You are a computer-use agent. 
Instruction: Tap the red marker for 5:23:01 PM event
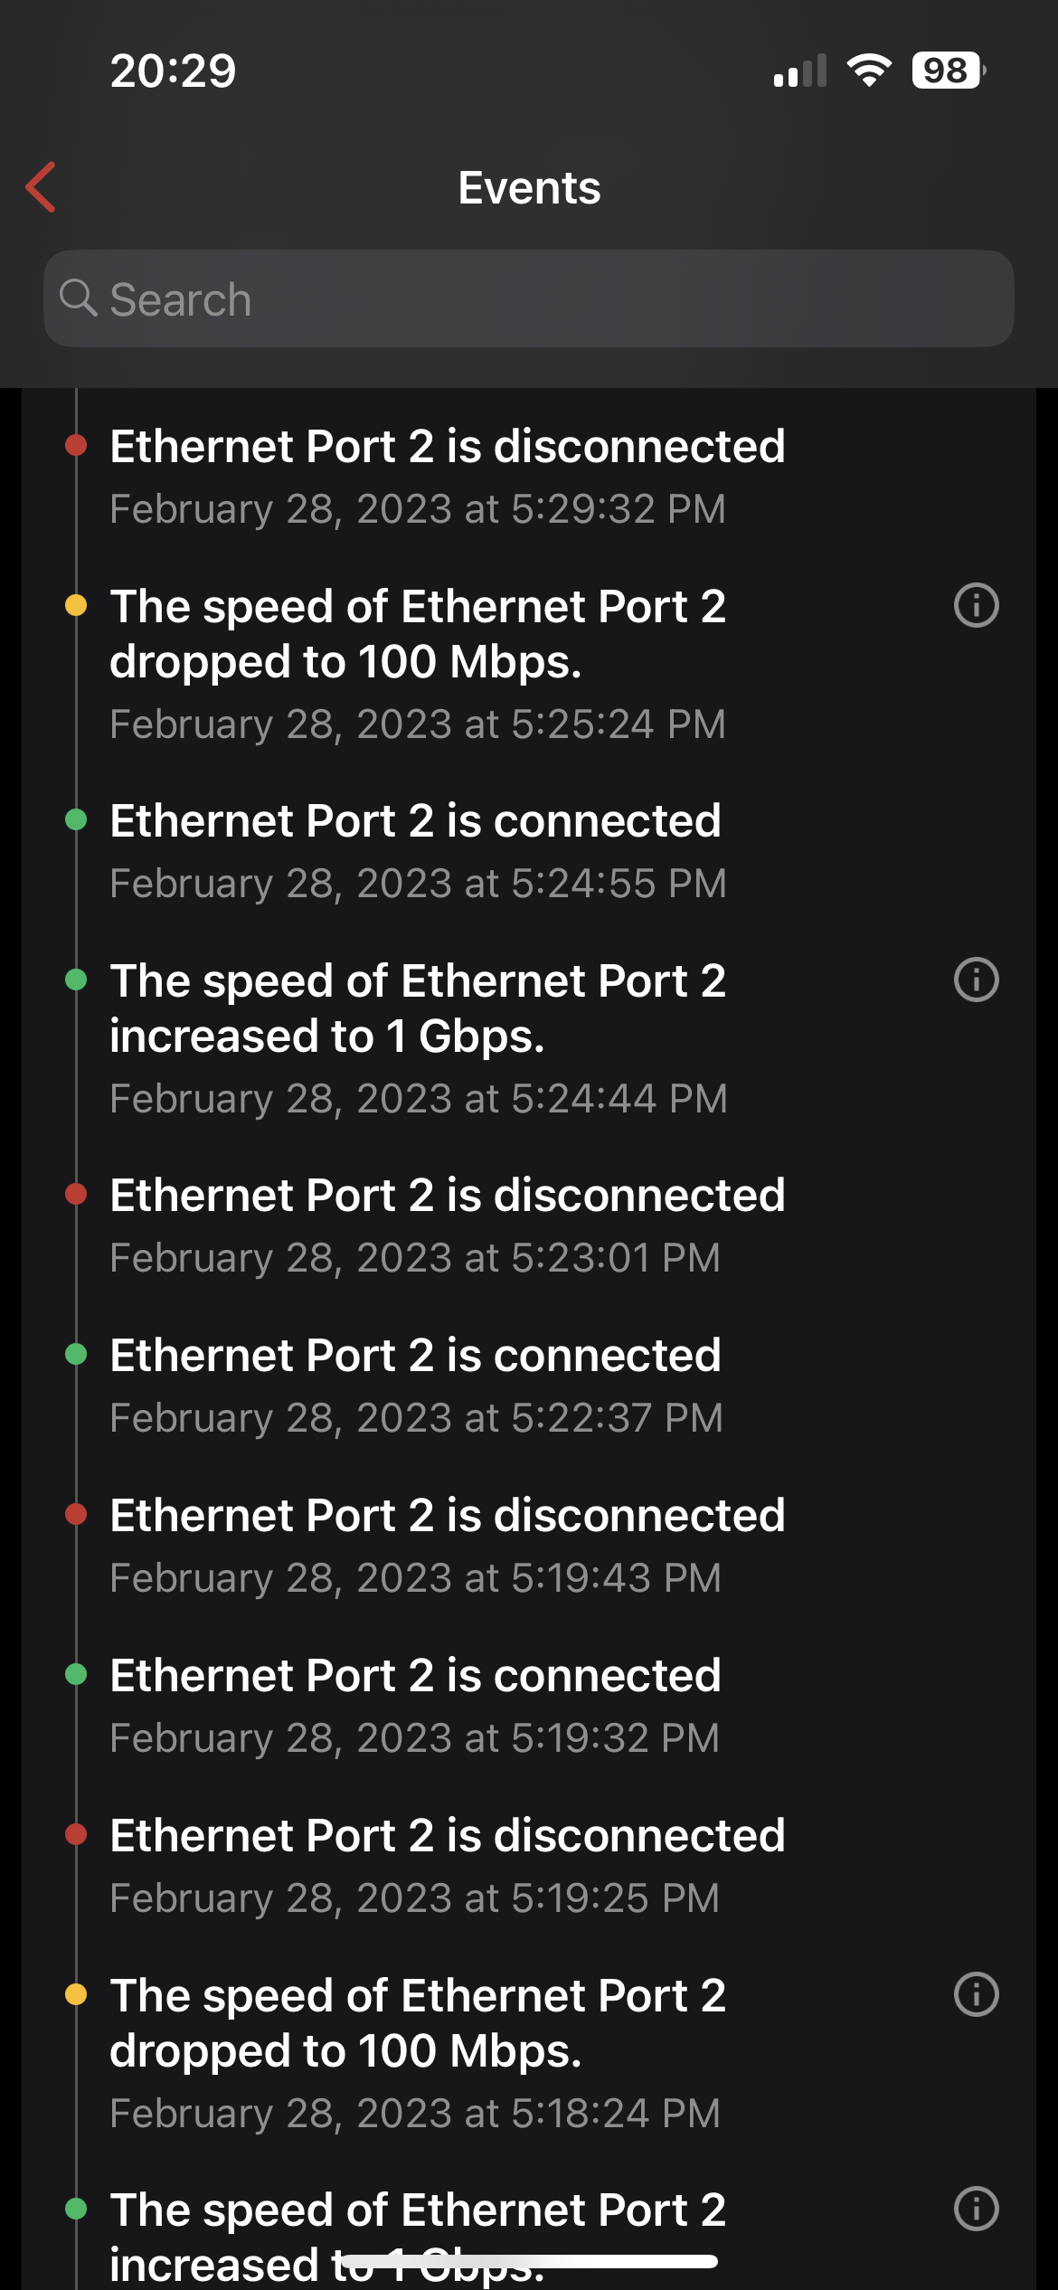pos(76,1194)
